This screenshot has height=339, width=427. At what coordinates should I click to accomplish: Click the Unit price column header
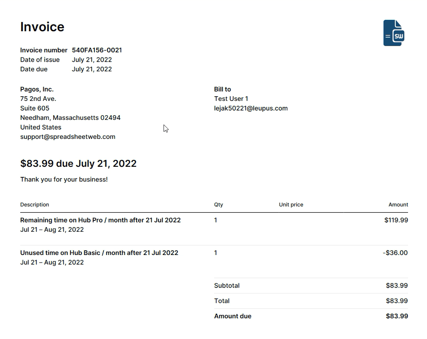(291, 205)
